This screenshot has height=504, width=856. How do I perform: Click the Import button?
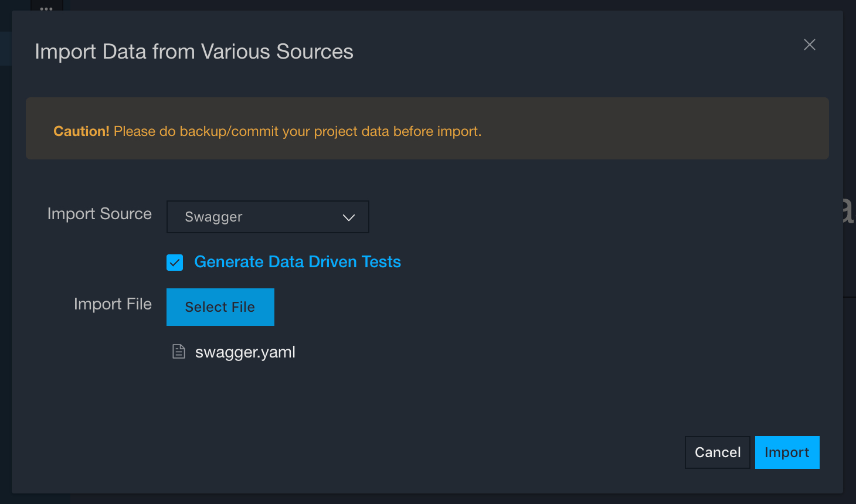pos(787,452)
